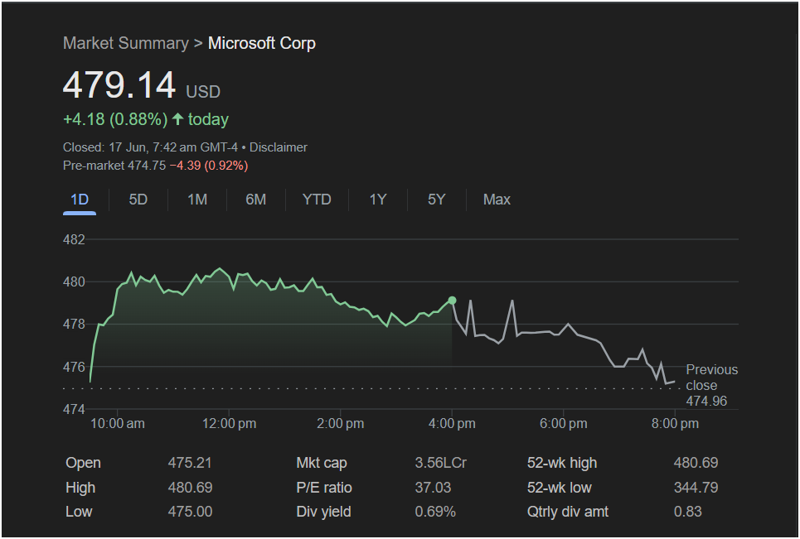
Task: Click the 52-wk low label
Action: click(560, 488)
